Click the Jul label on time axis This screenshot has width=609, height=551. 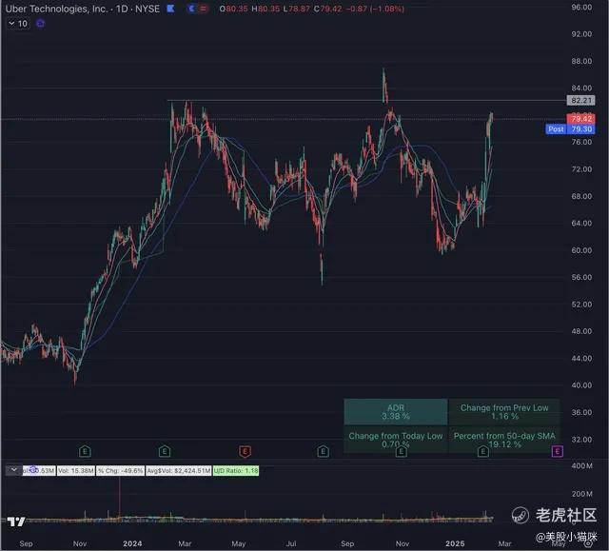point(291,543)
